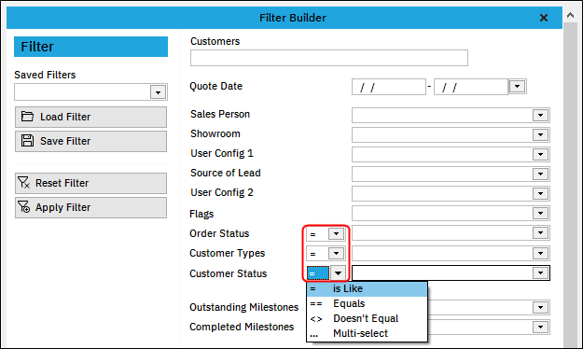Click the folder icon on Load Filter
The width and height of the screenshot is (583, 349).
pyautogui.click(x=27, y=117)
